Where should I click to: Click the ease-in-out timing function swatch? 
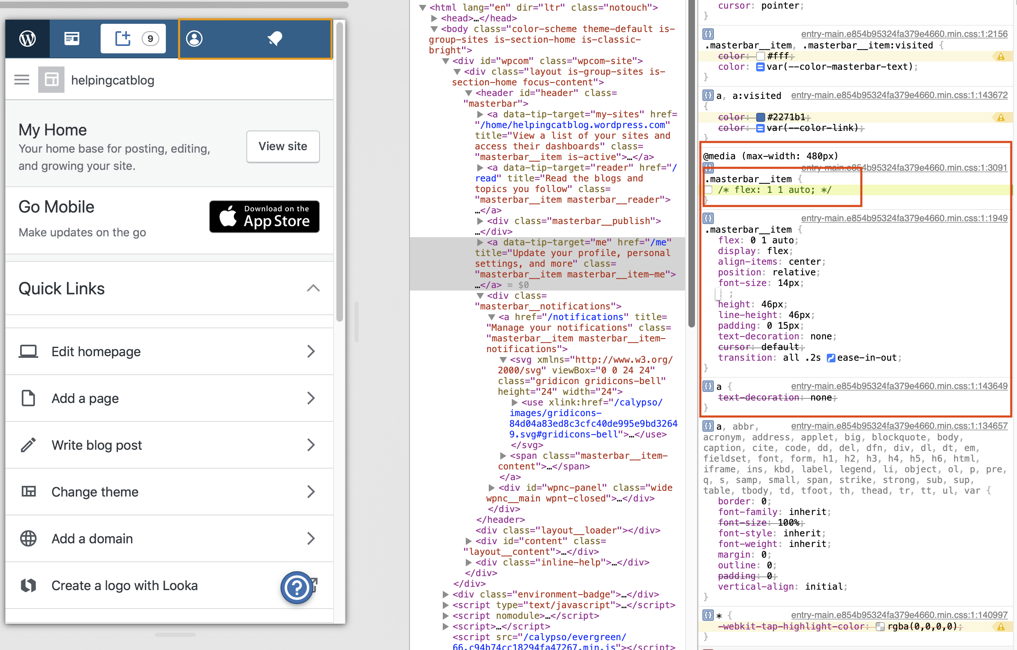click(x=831, y=358)
